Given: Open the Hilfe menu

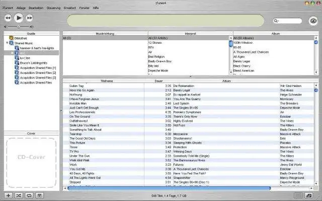Looking at the screenshot, I should (x=96, y=8).
